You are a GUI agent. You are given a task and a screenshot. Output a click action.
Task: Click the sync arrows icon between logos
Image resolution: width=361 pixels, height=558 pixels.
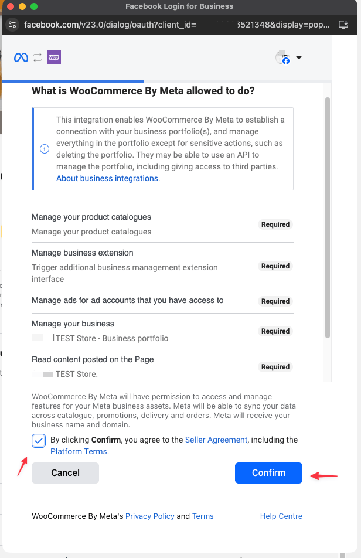click(x=38, y=57)
